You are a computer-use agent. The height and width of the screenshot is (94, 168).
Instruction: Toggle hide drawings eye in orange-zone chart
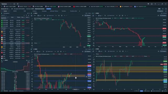pos(32,86)
